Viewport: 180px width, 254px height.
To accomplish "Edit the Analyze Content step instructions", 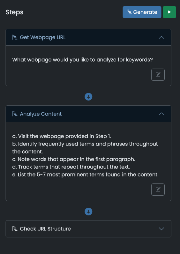I will [x=158, y=190].
